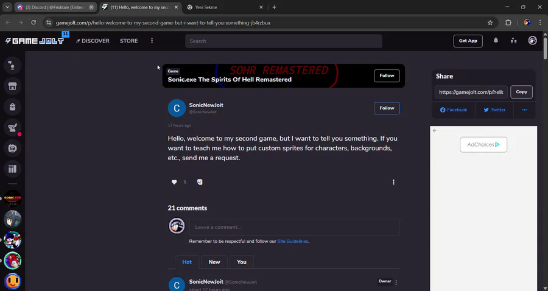Click the Game Jolt search box
This screenshot has width=548, height=291.
283,41
